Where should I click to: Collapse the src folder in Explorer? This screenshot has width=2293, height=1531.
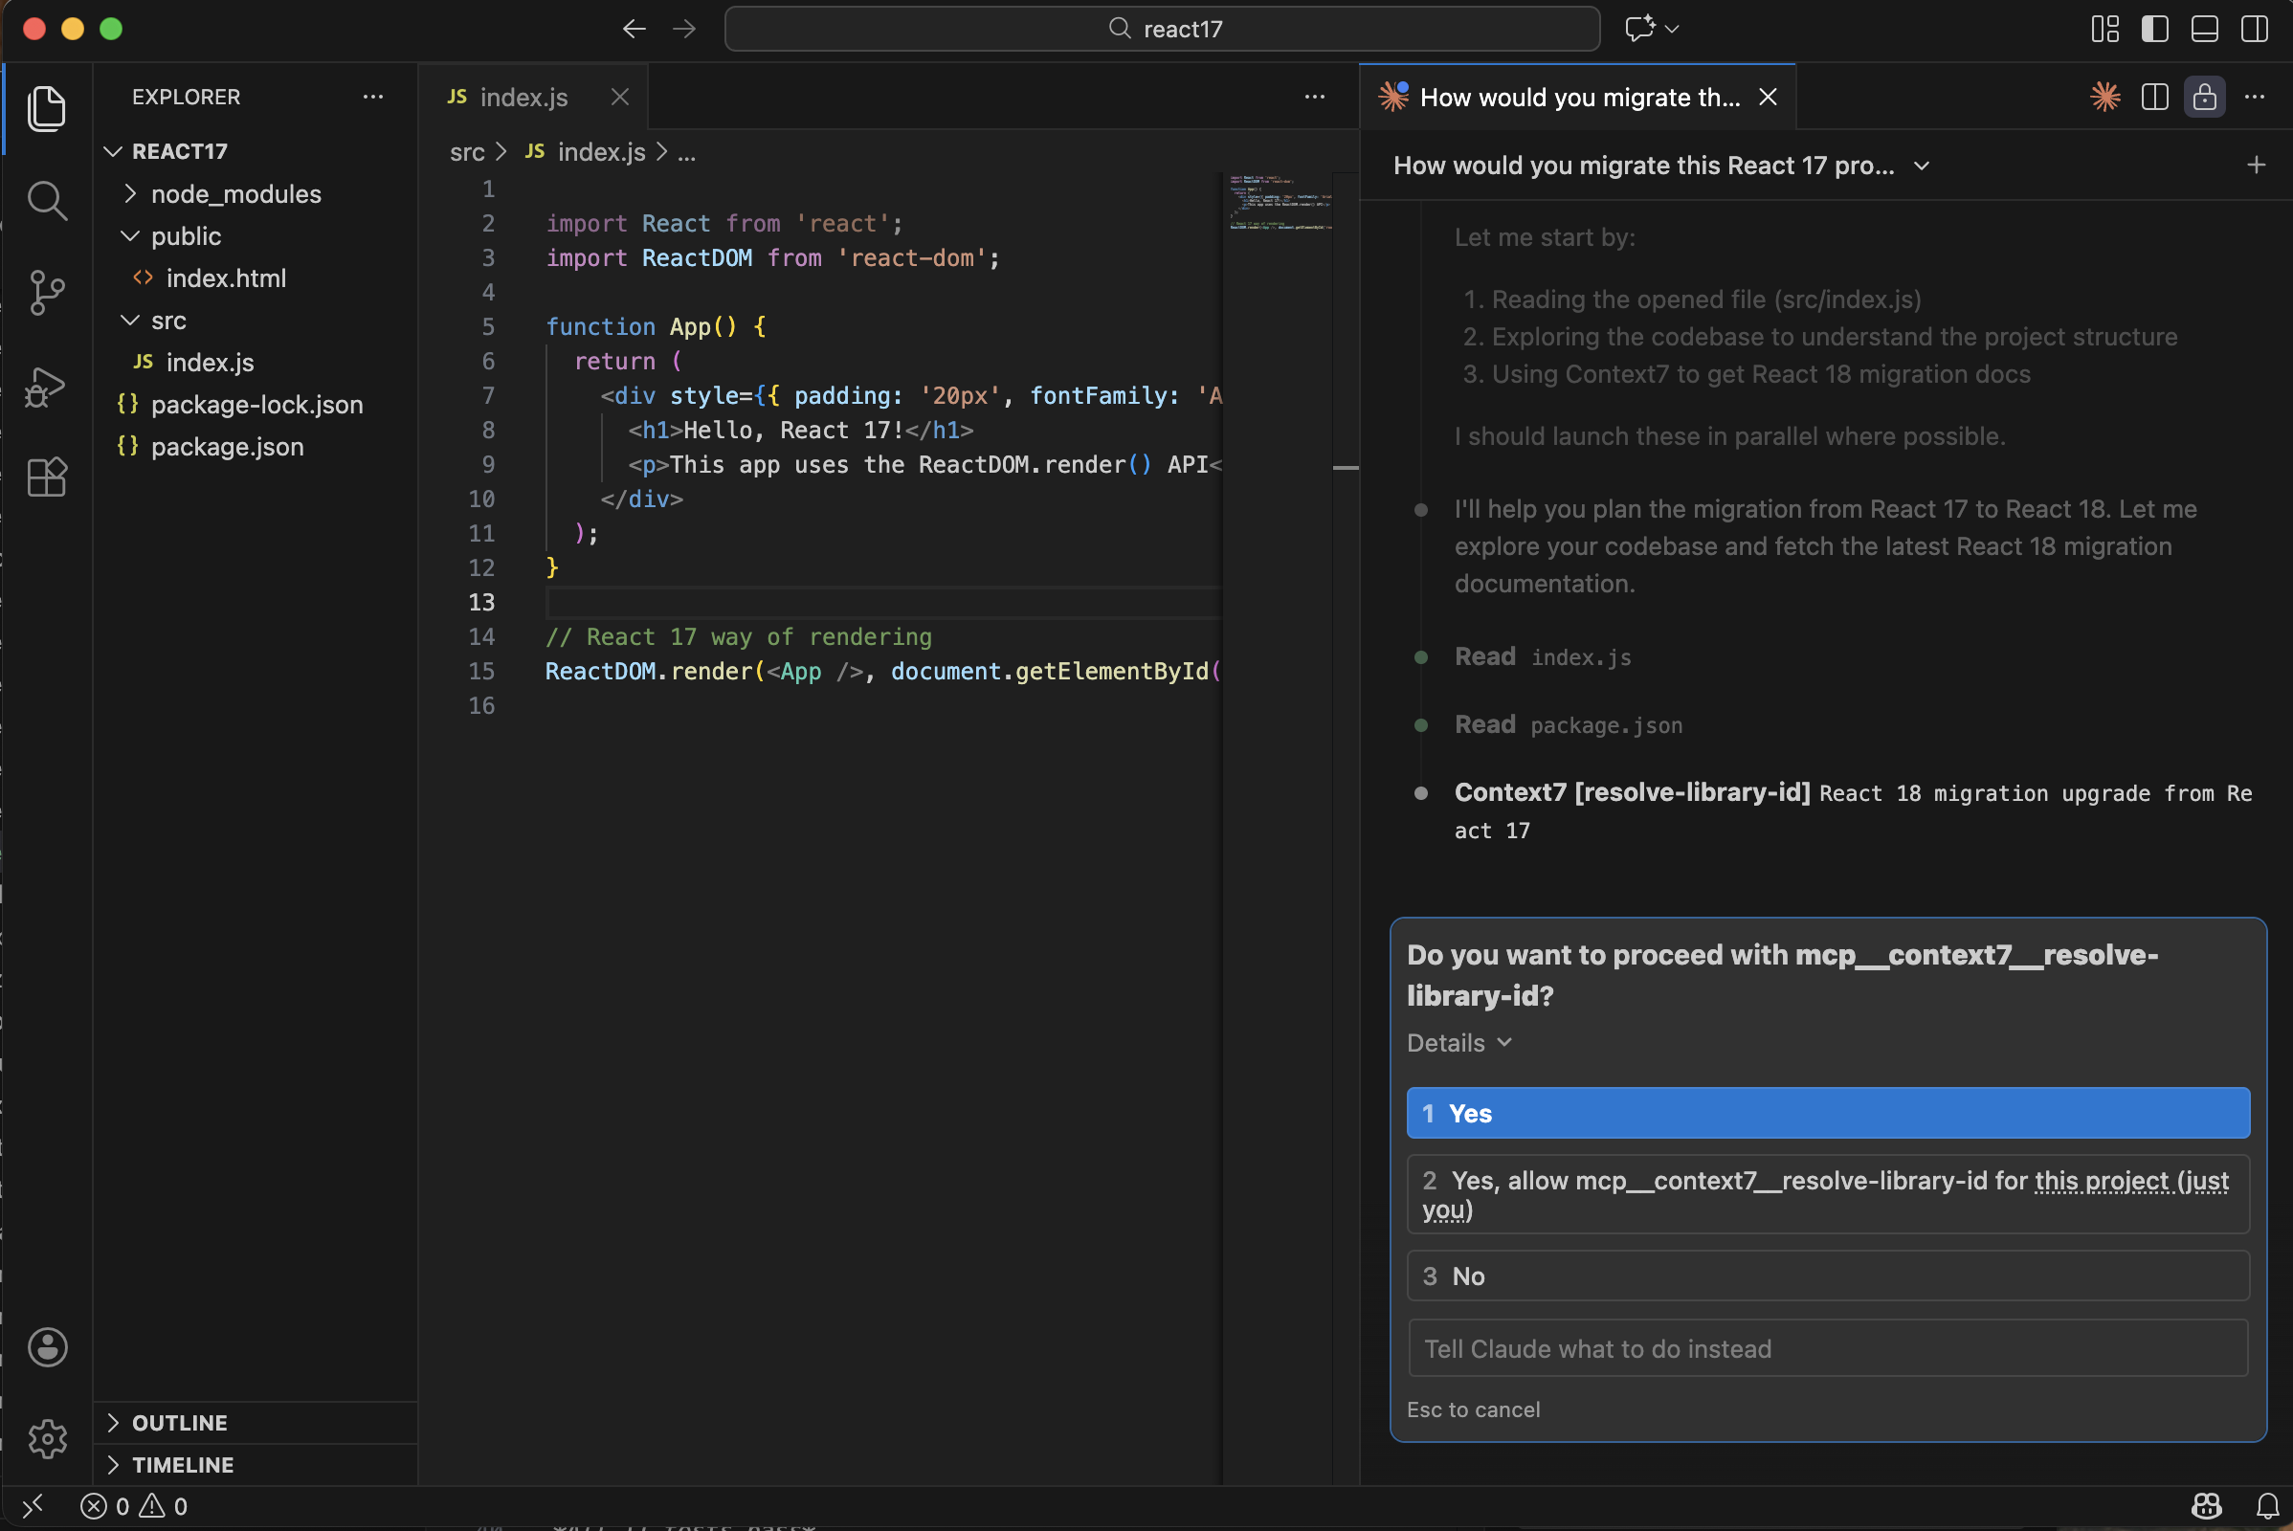(129, 321)
